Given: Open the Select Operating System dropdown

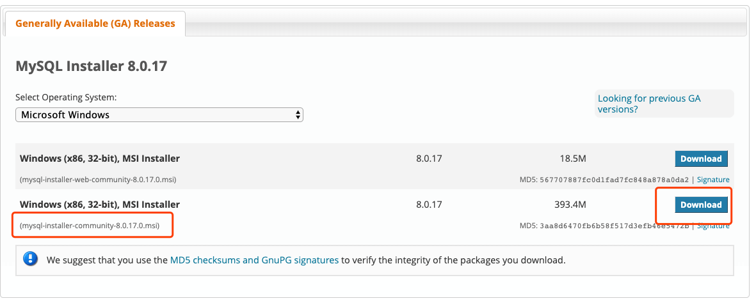Looking at the screenshot, I should (x=159, y=114).
